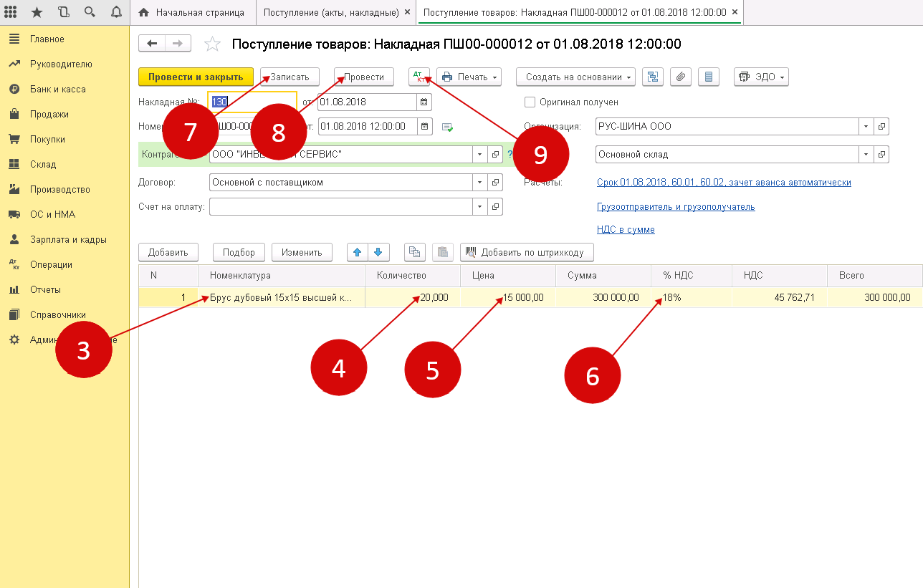Switch to the Начальная страница tab
The image size is (923, 588).
tap(191, 13)
